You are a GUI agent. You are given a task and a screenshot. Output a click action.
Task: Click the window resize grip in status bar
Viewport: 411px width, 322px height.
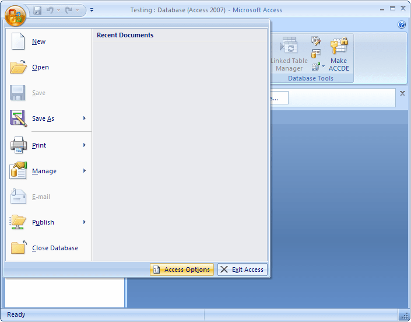tap(404, 316)
